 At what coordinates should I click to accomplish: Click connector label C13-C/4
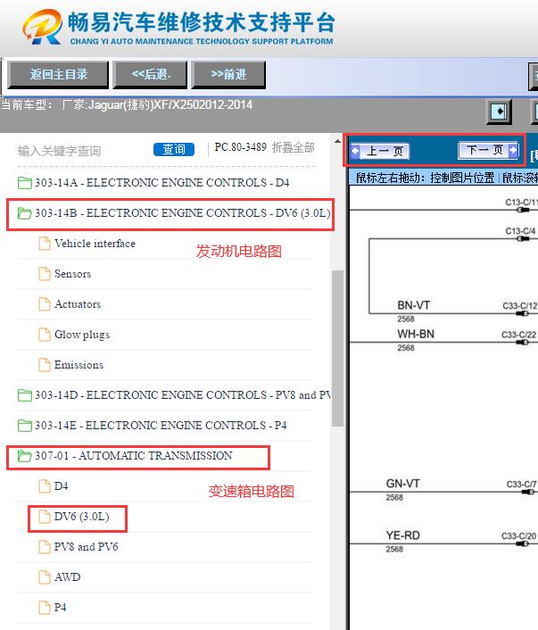coord(520,231)
